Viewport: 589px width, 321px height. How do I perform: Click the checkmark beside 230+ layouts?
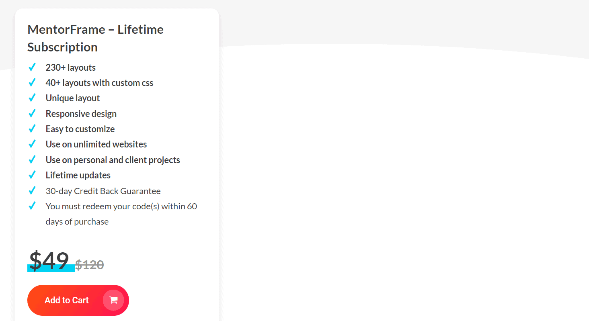32,67
